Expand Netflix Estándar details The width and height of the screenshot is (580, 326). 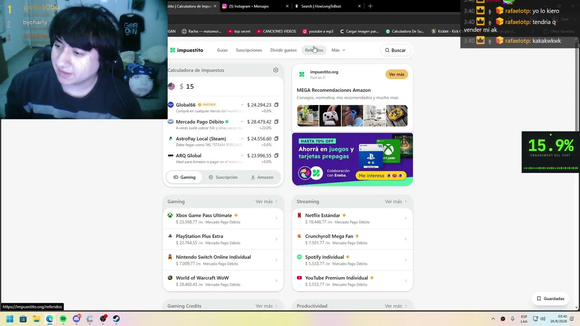(x=406, y=218)
